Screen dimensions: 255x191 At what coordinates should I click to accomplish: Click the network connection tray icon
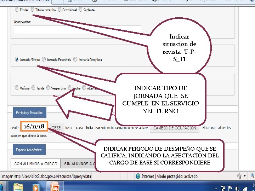point(223,189)
